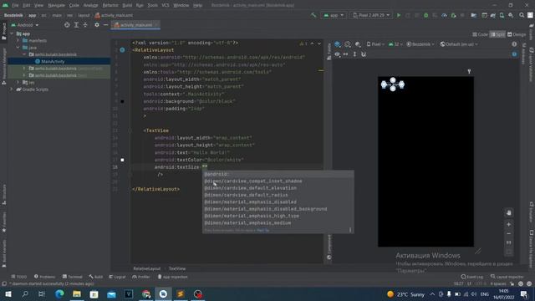The image size is (535, 301).
Task: Open the Refactor menu
Action: (x=110, y=6)
